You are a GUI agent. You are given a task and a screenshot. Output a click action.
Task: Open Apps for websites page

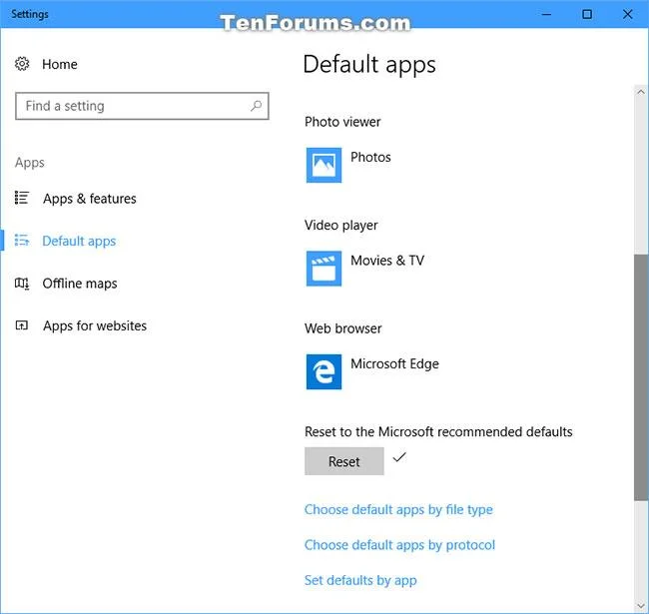pos(95,325)
